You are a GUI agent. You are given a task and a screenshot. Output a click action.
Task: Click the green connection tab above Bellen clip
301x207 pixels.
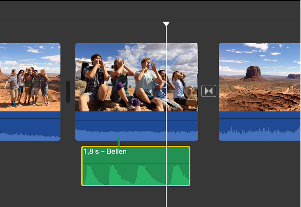(119, 143)
